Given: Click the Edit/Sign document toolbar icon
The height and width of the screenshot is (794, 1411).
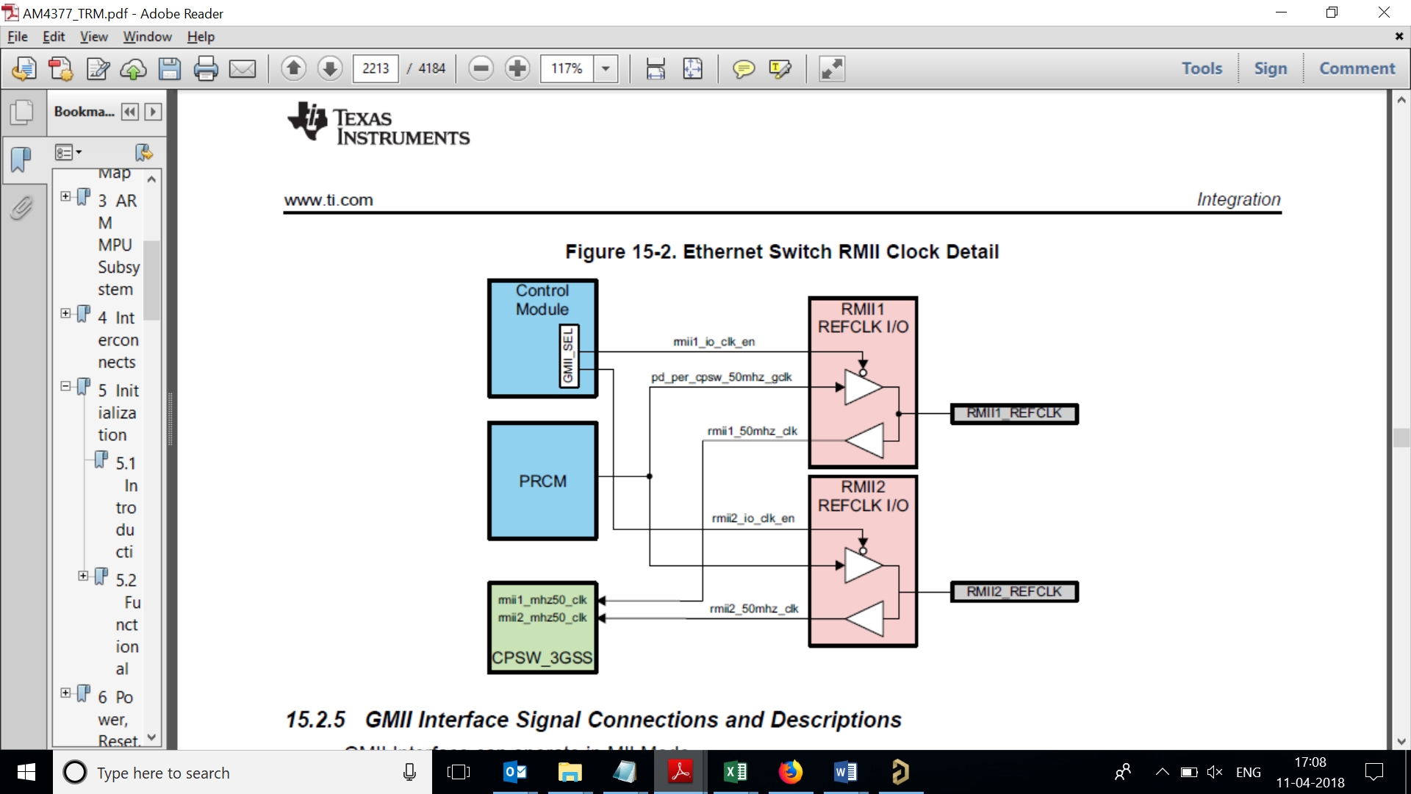Looking at the screenshot, I should pos(98,69).
